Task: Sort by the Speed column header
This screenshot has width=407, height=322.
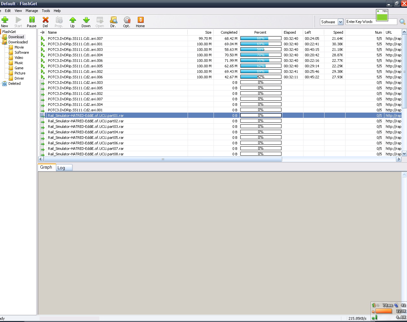Action: pyautogui.click(x=335, y=32)
